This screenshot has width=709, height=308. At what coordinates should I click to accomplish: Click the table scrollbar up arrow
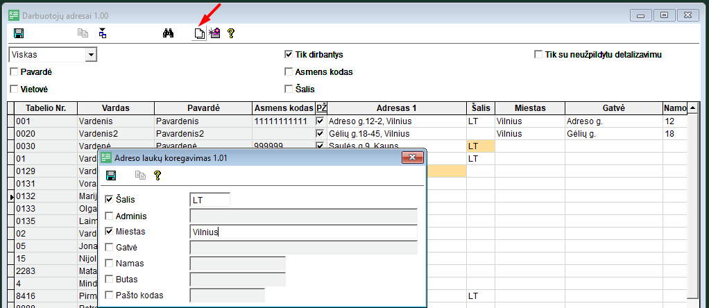692,108
